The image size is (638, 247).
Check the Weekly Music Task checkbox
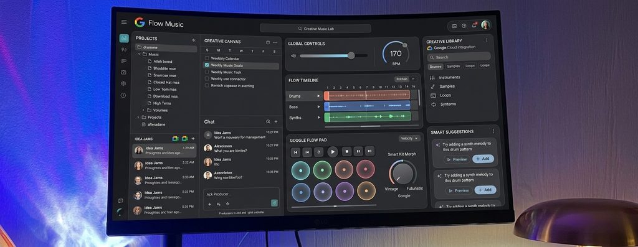(x=207, y=72)
